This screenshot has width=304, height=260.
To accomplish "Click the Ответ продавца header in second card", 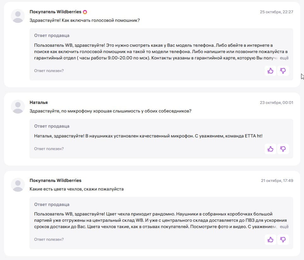I will click(51, 126).
